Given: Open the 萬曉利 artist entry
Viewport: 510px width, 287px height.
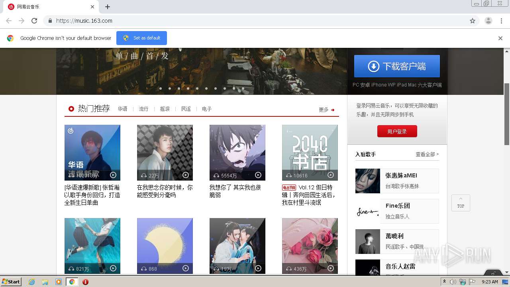Looking at the screenshot, I should tap(397, 242).
